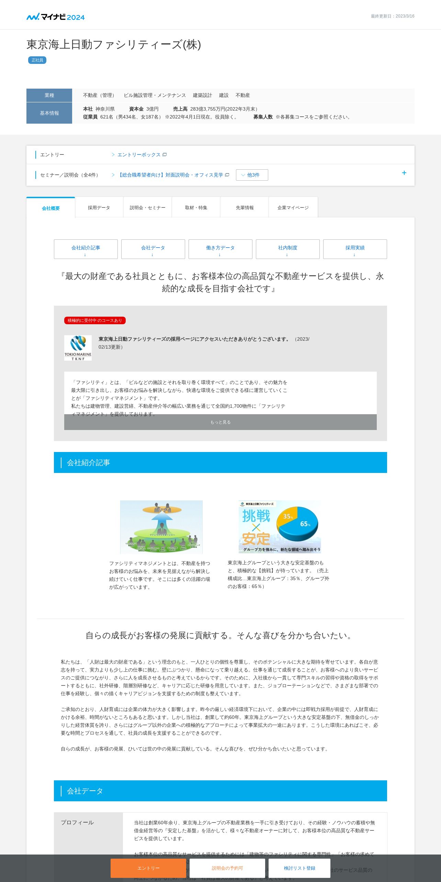
Task: Open the 挑戦×安定 pie chart image
Action: pos(280,527)
